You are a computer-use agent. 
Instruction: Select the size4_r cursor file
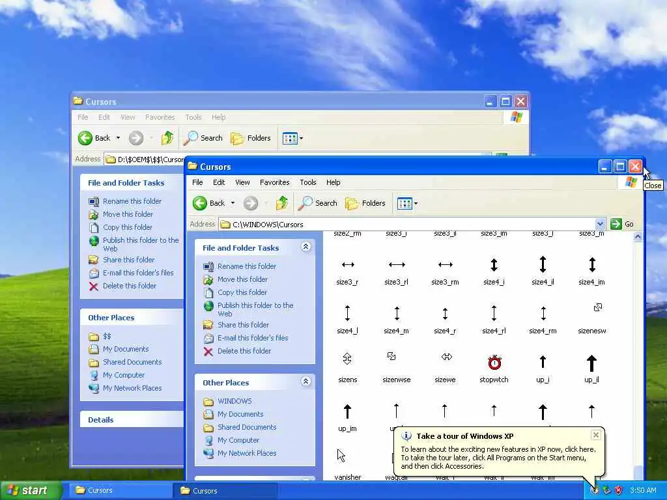(445, 320)
